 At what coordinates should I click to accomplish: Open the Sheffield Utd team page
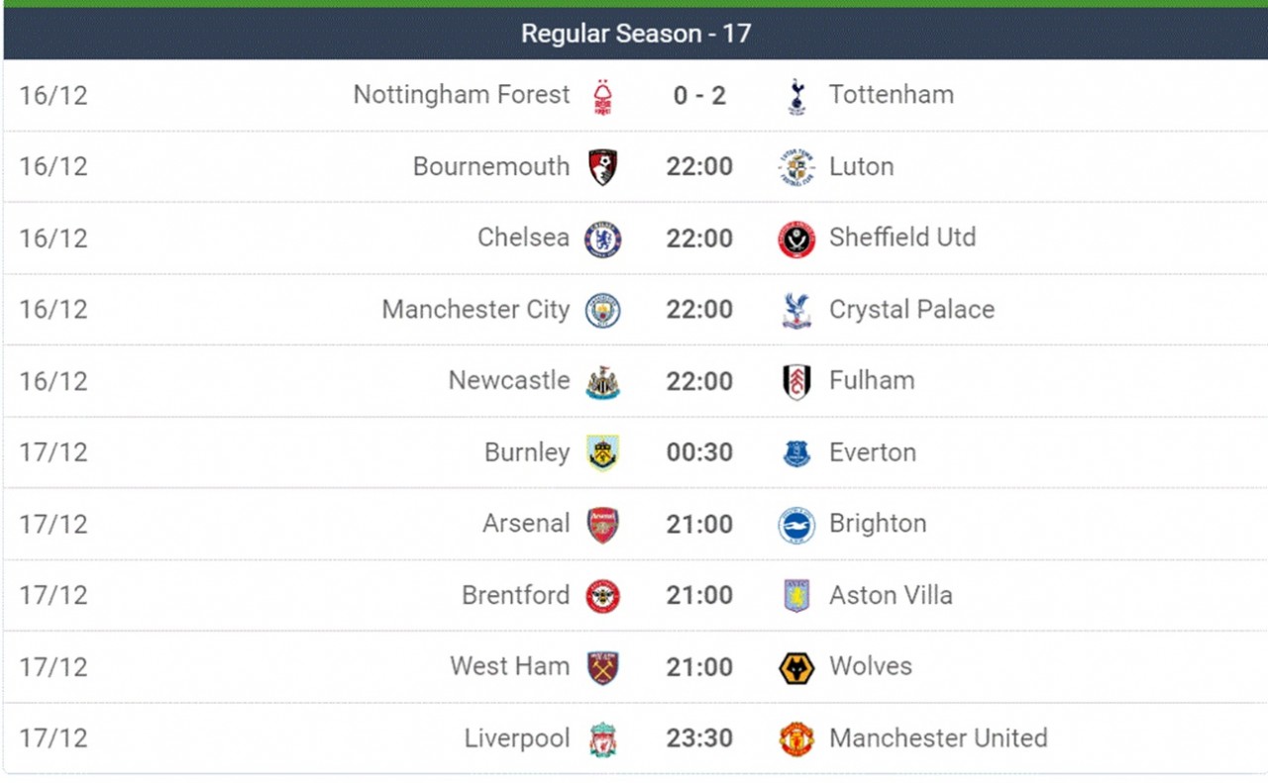902,238
